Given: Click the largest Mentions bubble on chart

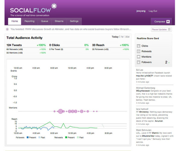Looking at the screenshot, I should (60, 112).
